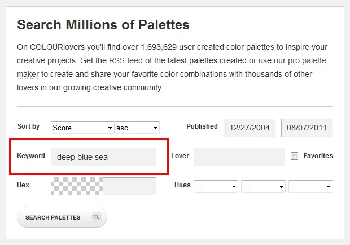Focus the Lover text input field
Screen dimensions: 350x245
(239, 157)
